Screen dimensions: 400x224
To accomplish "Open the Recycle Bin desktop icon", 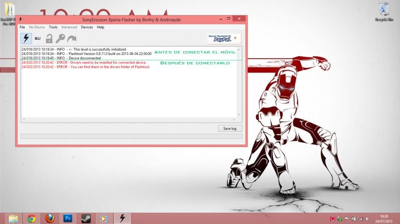I will pyautogui.click(x=384, y=12).
